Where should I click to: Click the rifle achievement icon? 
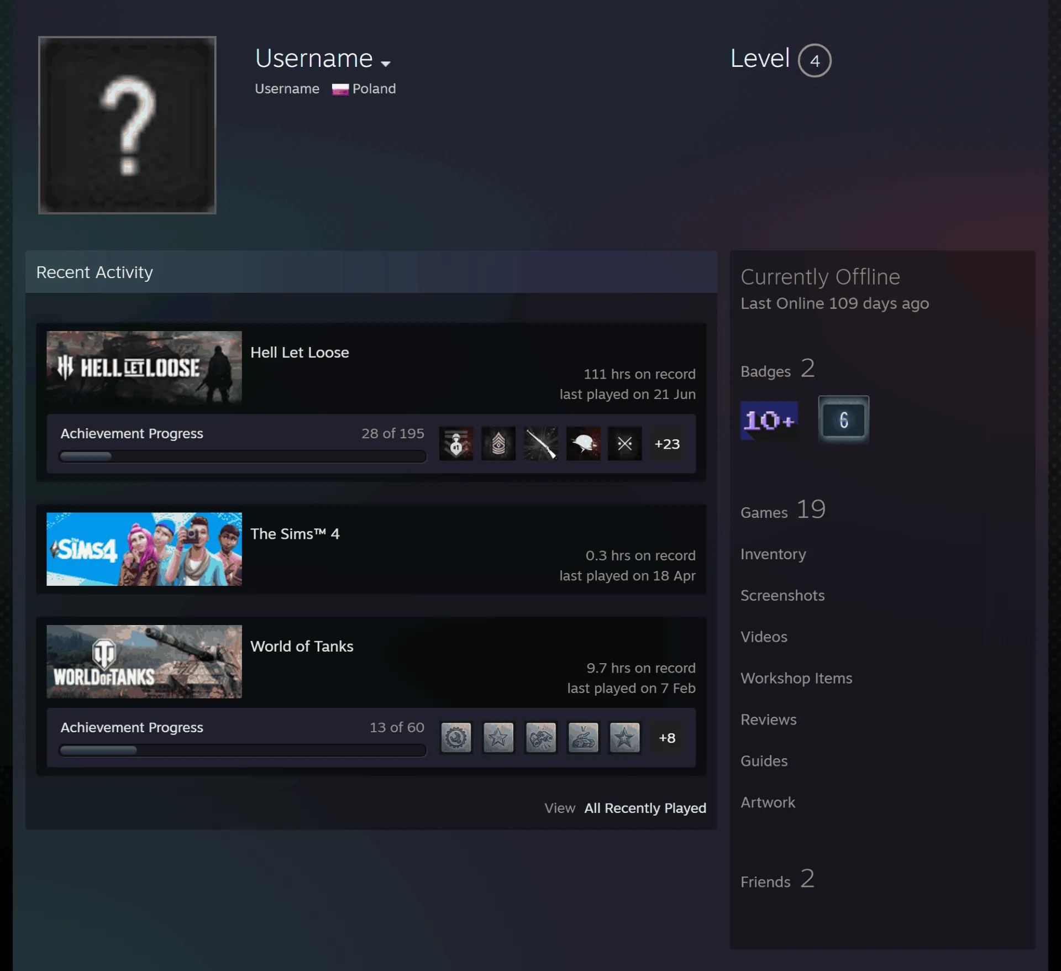(x=540, y=443)
